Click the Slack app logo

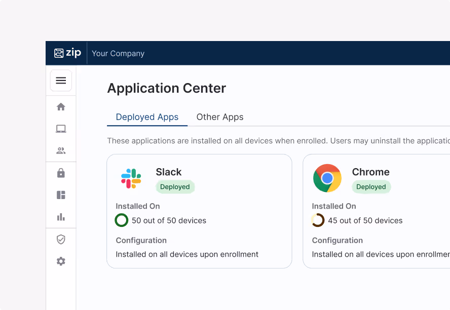131,178
